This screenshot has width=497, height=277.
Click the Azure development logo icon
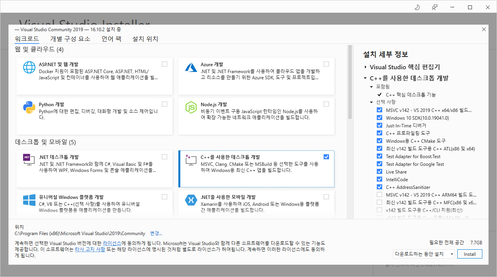191,67
